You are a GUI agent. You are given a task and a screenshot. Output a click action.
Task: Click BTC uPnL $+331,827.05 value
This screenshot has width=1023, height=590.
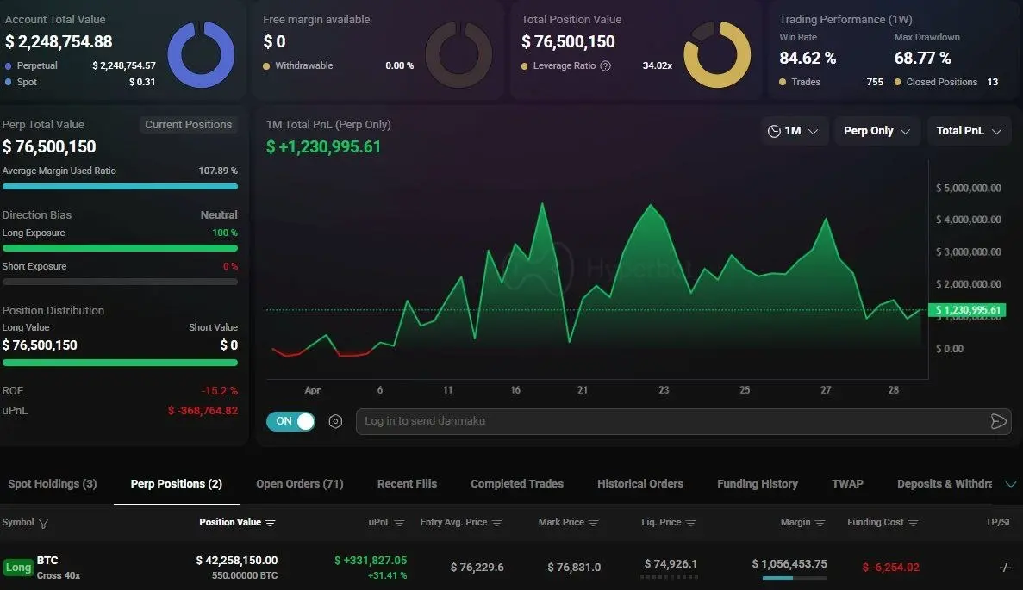click(371, 561)
